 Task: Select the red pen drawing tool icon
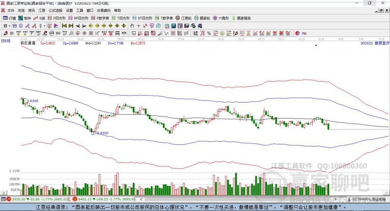tap(5, 34)
